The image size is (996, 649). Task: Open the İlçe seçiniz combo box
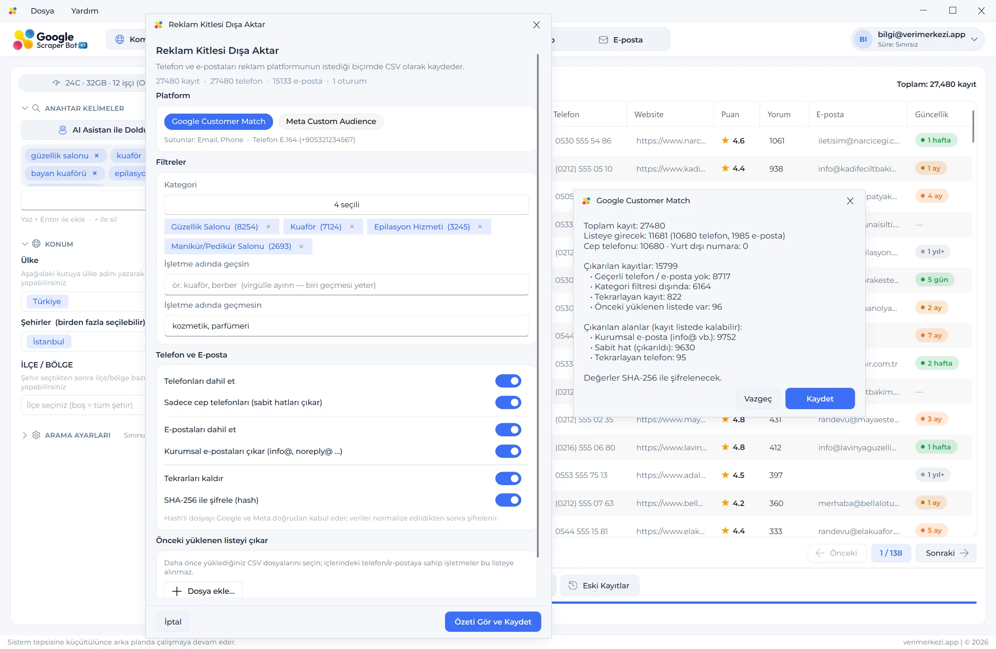tap(83, 405)
